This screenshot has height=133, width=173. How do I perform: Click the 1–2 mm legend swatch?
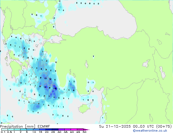coord(17,129)
